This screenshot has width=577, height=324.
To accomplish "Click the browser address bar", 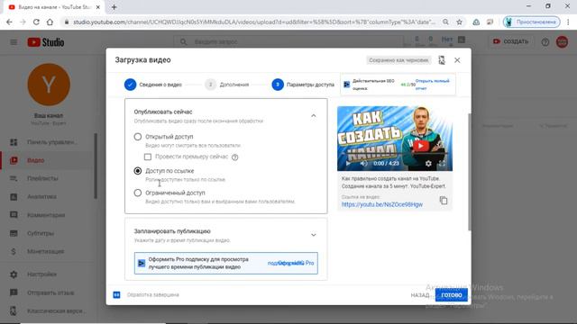I will pyautogui.click(x=254, y=22).
